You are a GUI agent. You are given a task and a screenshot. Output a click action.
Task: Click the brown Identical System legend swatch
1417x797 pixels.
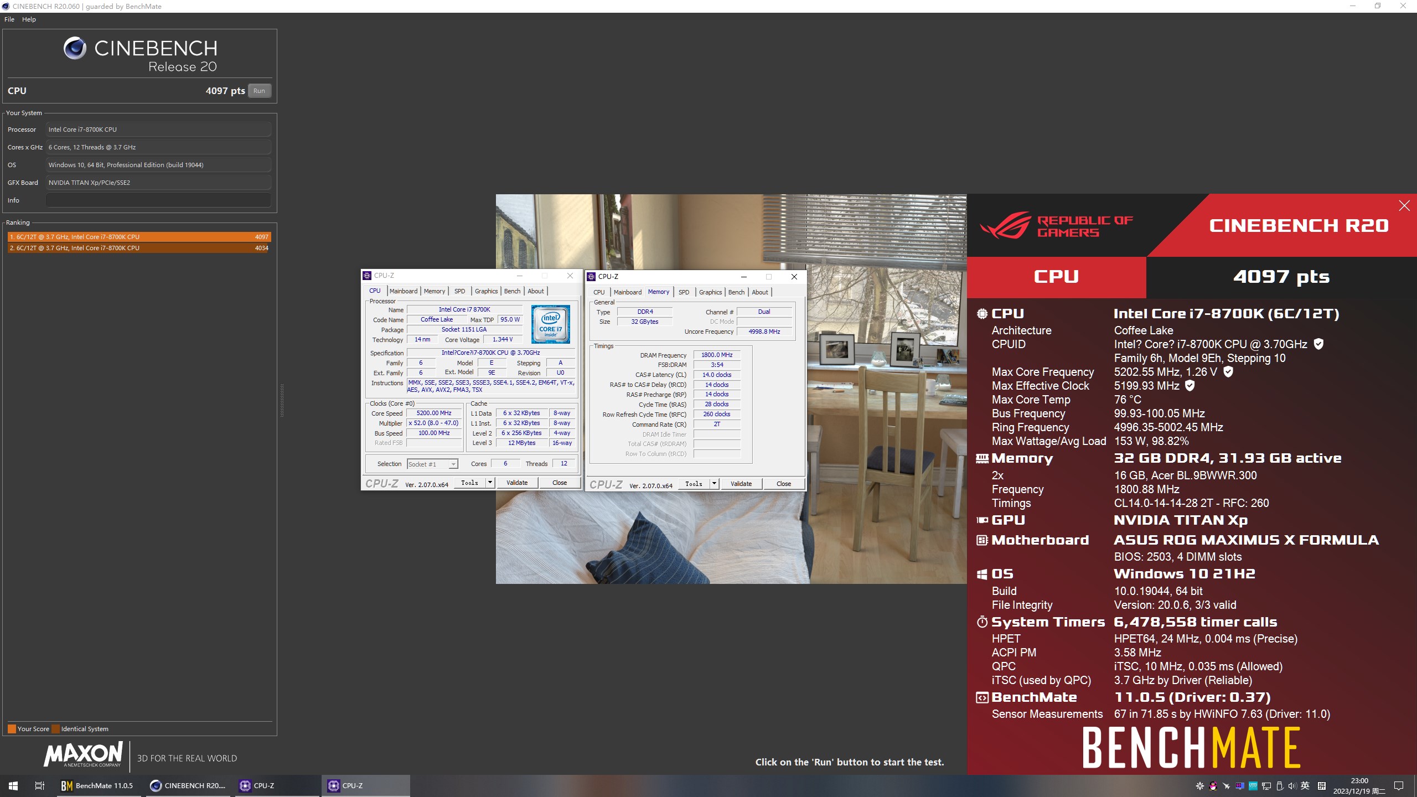point(55,729)
